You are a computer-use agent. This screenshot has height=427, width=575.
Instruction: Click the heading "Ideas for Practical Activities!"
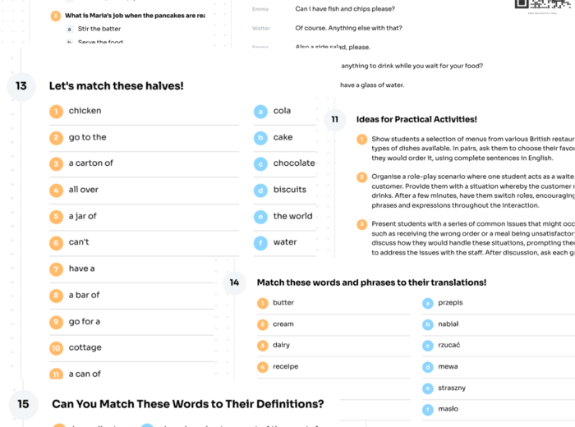[x=416, y=120]
